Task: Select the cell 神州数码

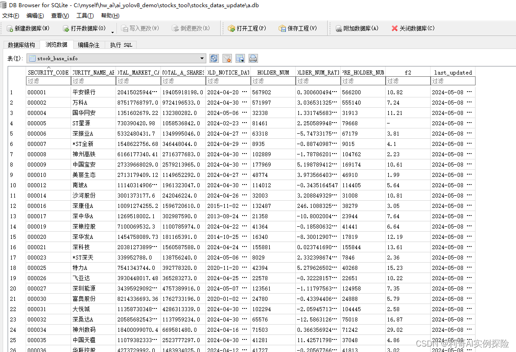Action: pos(93,330)
